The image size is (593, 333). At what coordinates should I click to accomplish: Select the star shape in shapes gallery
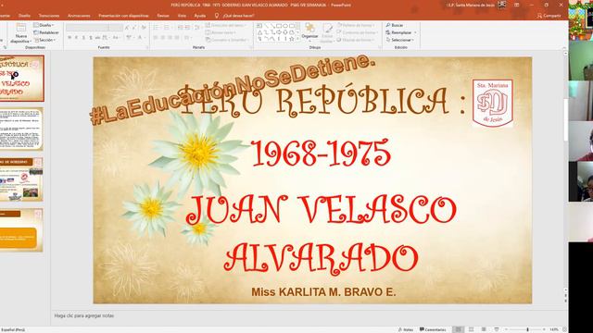(x=292, y=39)
